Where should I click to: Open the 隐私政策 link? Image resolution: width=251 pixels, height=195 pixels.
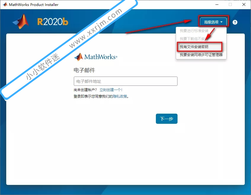coord(120,96)
